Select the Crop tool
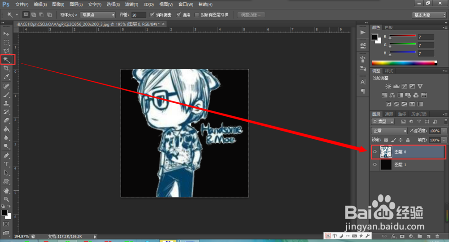The width and height of the screenshot is (449, 242). (x=6, y=68)
